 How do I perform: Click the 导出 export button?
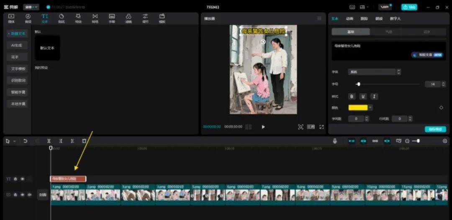point(409,7)
